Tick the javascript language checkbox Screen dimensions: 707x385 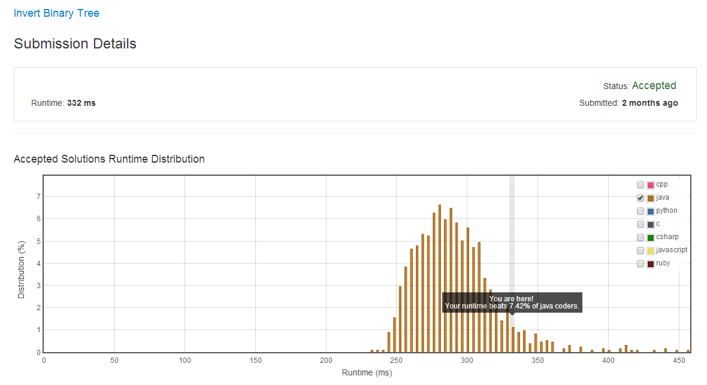coord(640,250)
